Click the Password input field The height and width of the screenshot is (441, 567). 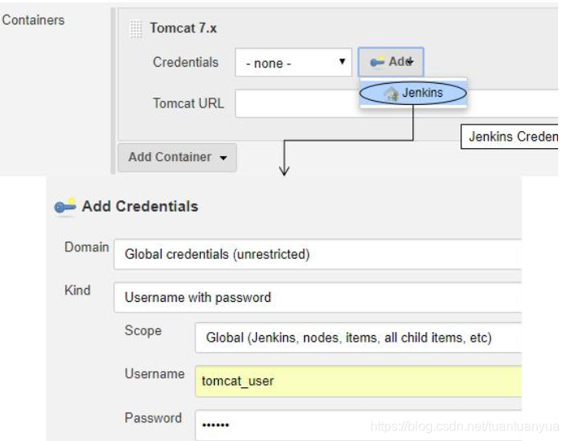tap(358, 425)
